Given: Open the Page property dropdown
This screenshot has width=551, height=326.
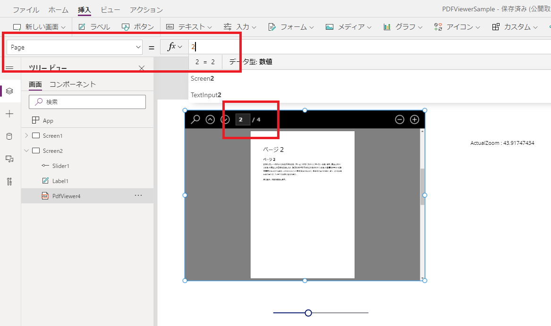Looking at the screenshot, I should [x=138, y=47].
